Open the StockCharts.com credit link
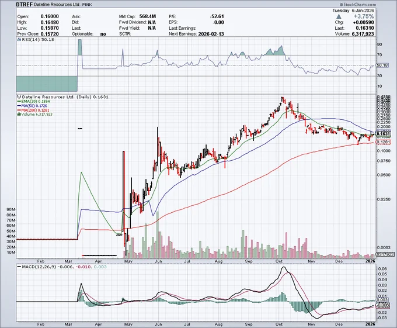 (x=358, y=4)
